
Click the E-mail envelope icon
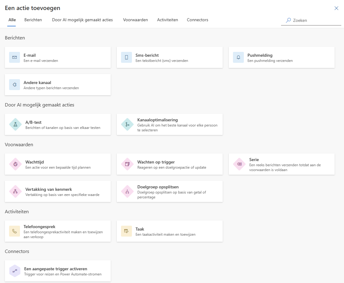[15, 57]
